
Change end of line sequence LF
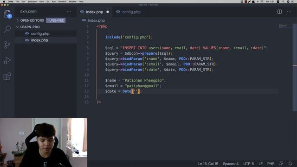tap(260, 164)
